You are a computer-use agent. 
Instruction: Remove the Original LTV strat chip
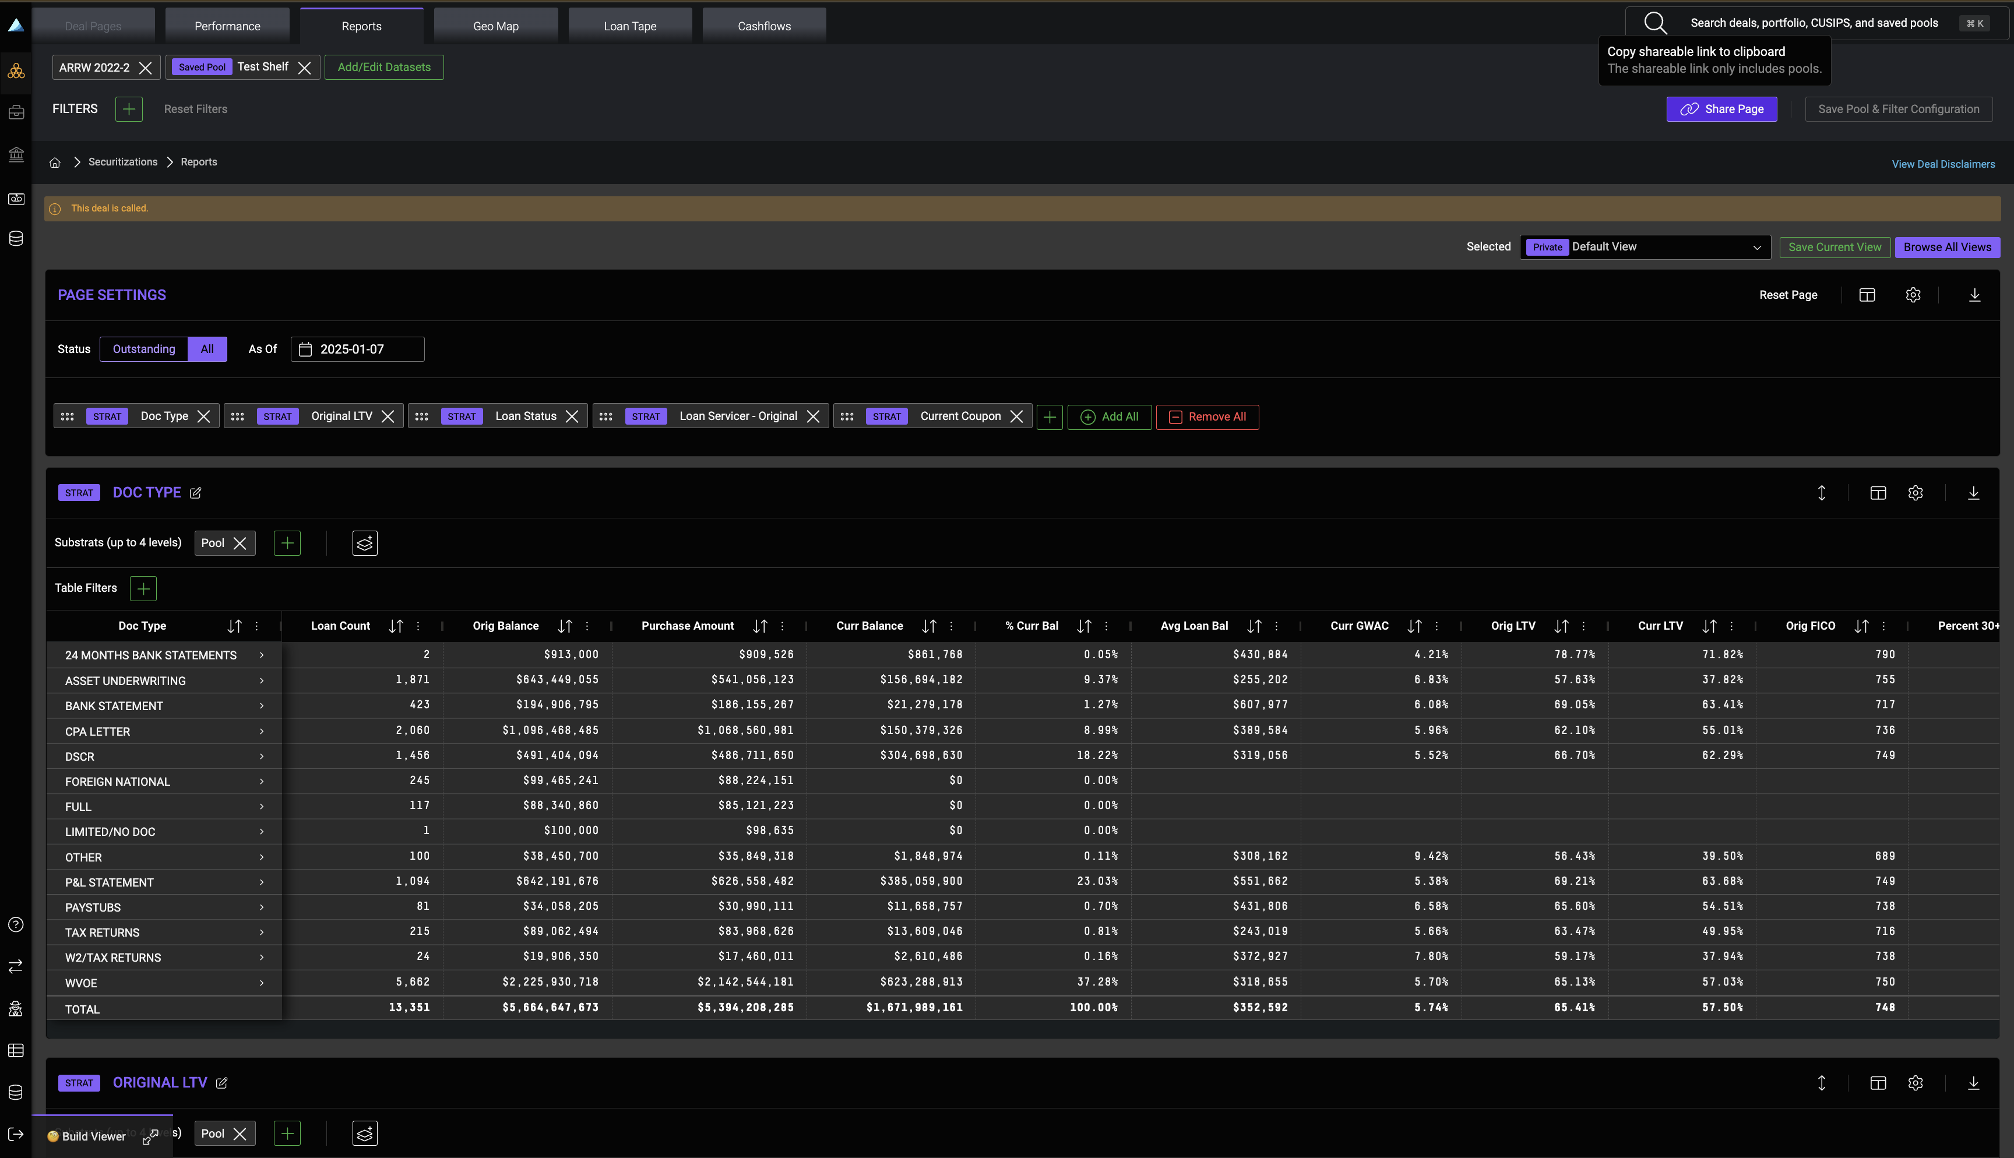388,416
